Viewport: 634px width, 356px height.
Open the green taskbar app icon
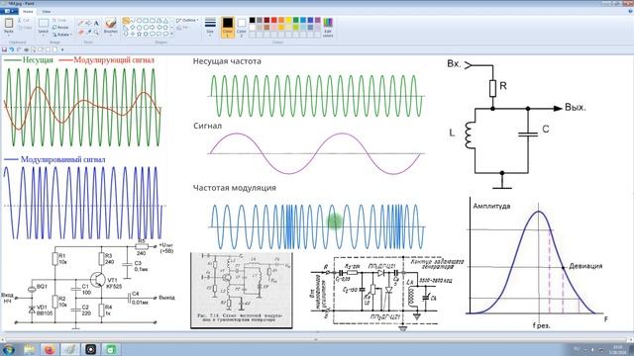click(x=110, y=349)
